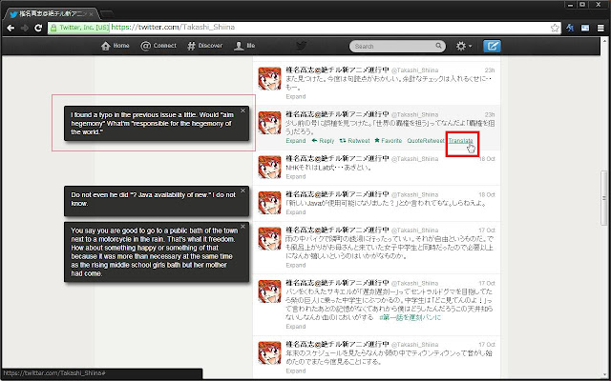Image resolution: width=611 pixels, height=381 pixels.
Task: Open the @Takashi_Shiina handle on the NHK tweet
Action: click(x=414, y=159)
